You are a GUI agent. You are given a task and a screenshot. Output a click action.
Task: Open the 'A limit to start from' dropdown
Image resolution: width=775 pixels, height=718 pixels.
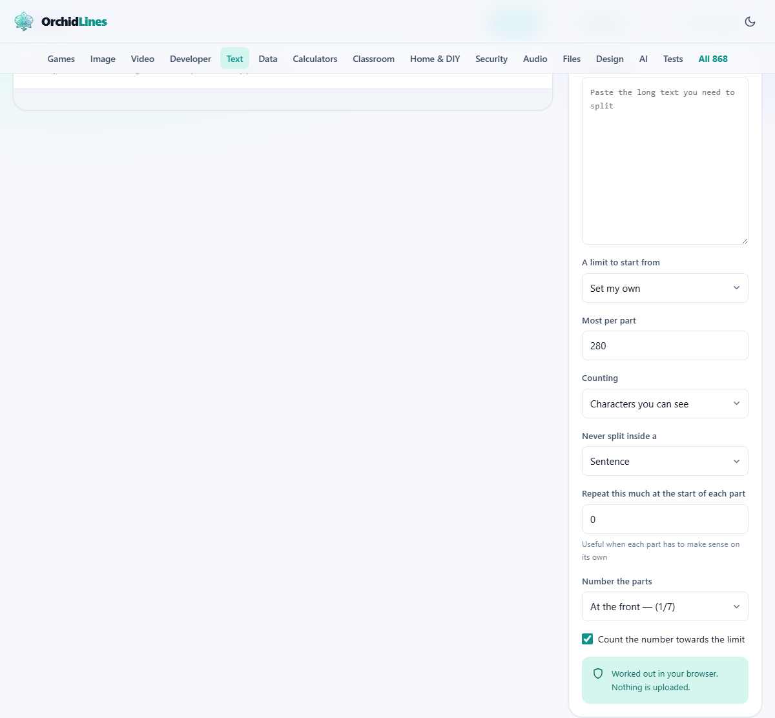665,288
